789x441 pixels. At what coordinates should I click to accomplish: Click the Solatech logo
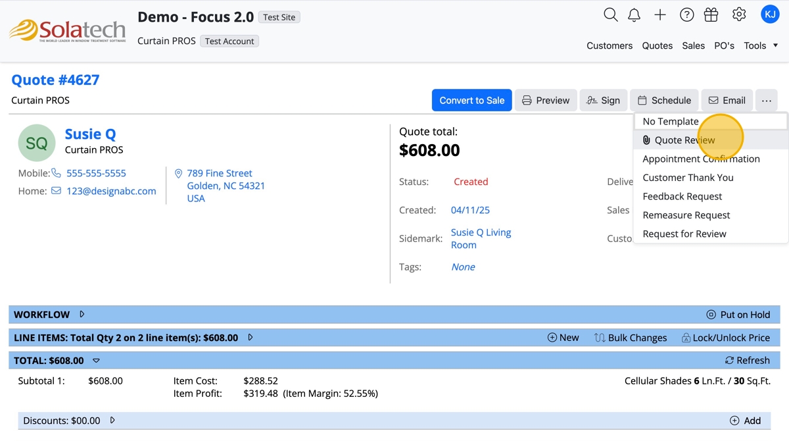(x=67, y=30)
